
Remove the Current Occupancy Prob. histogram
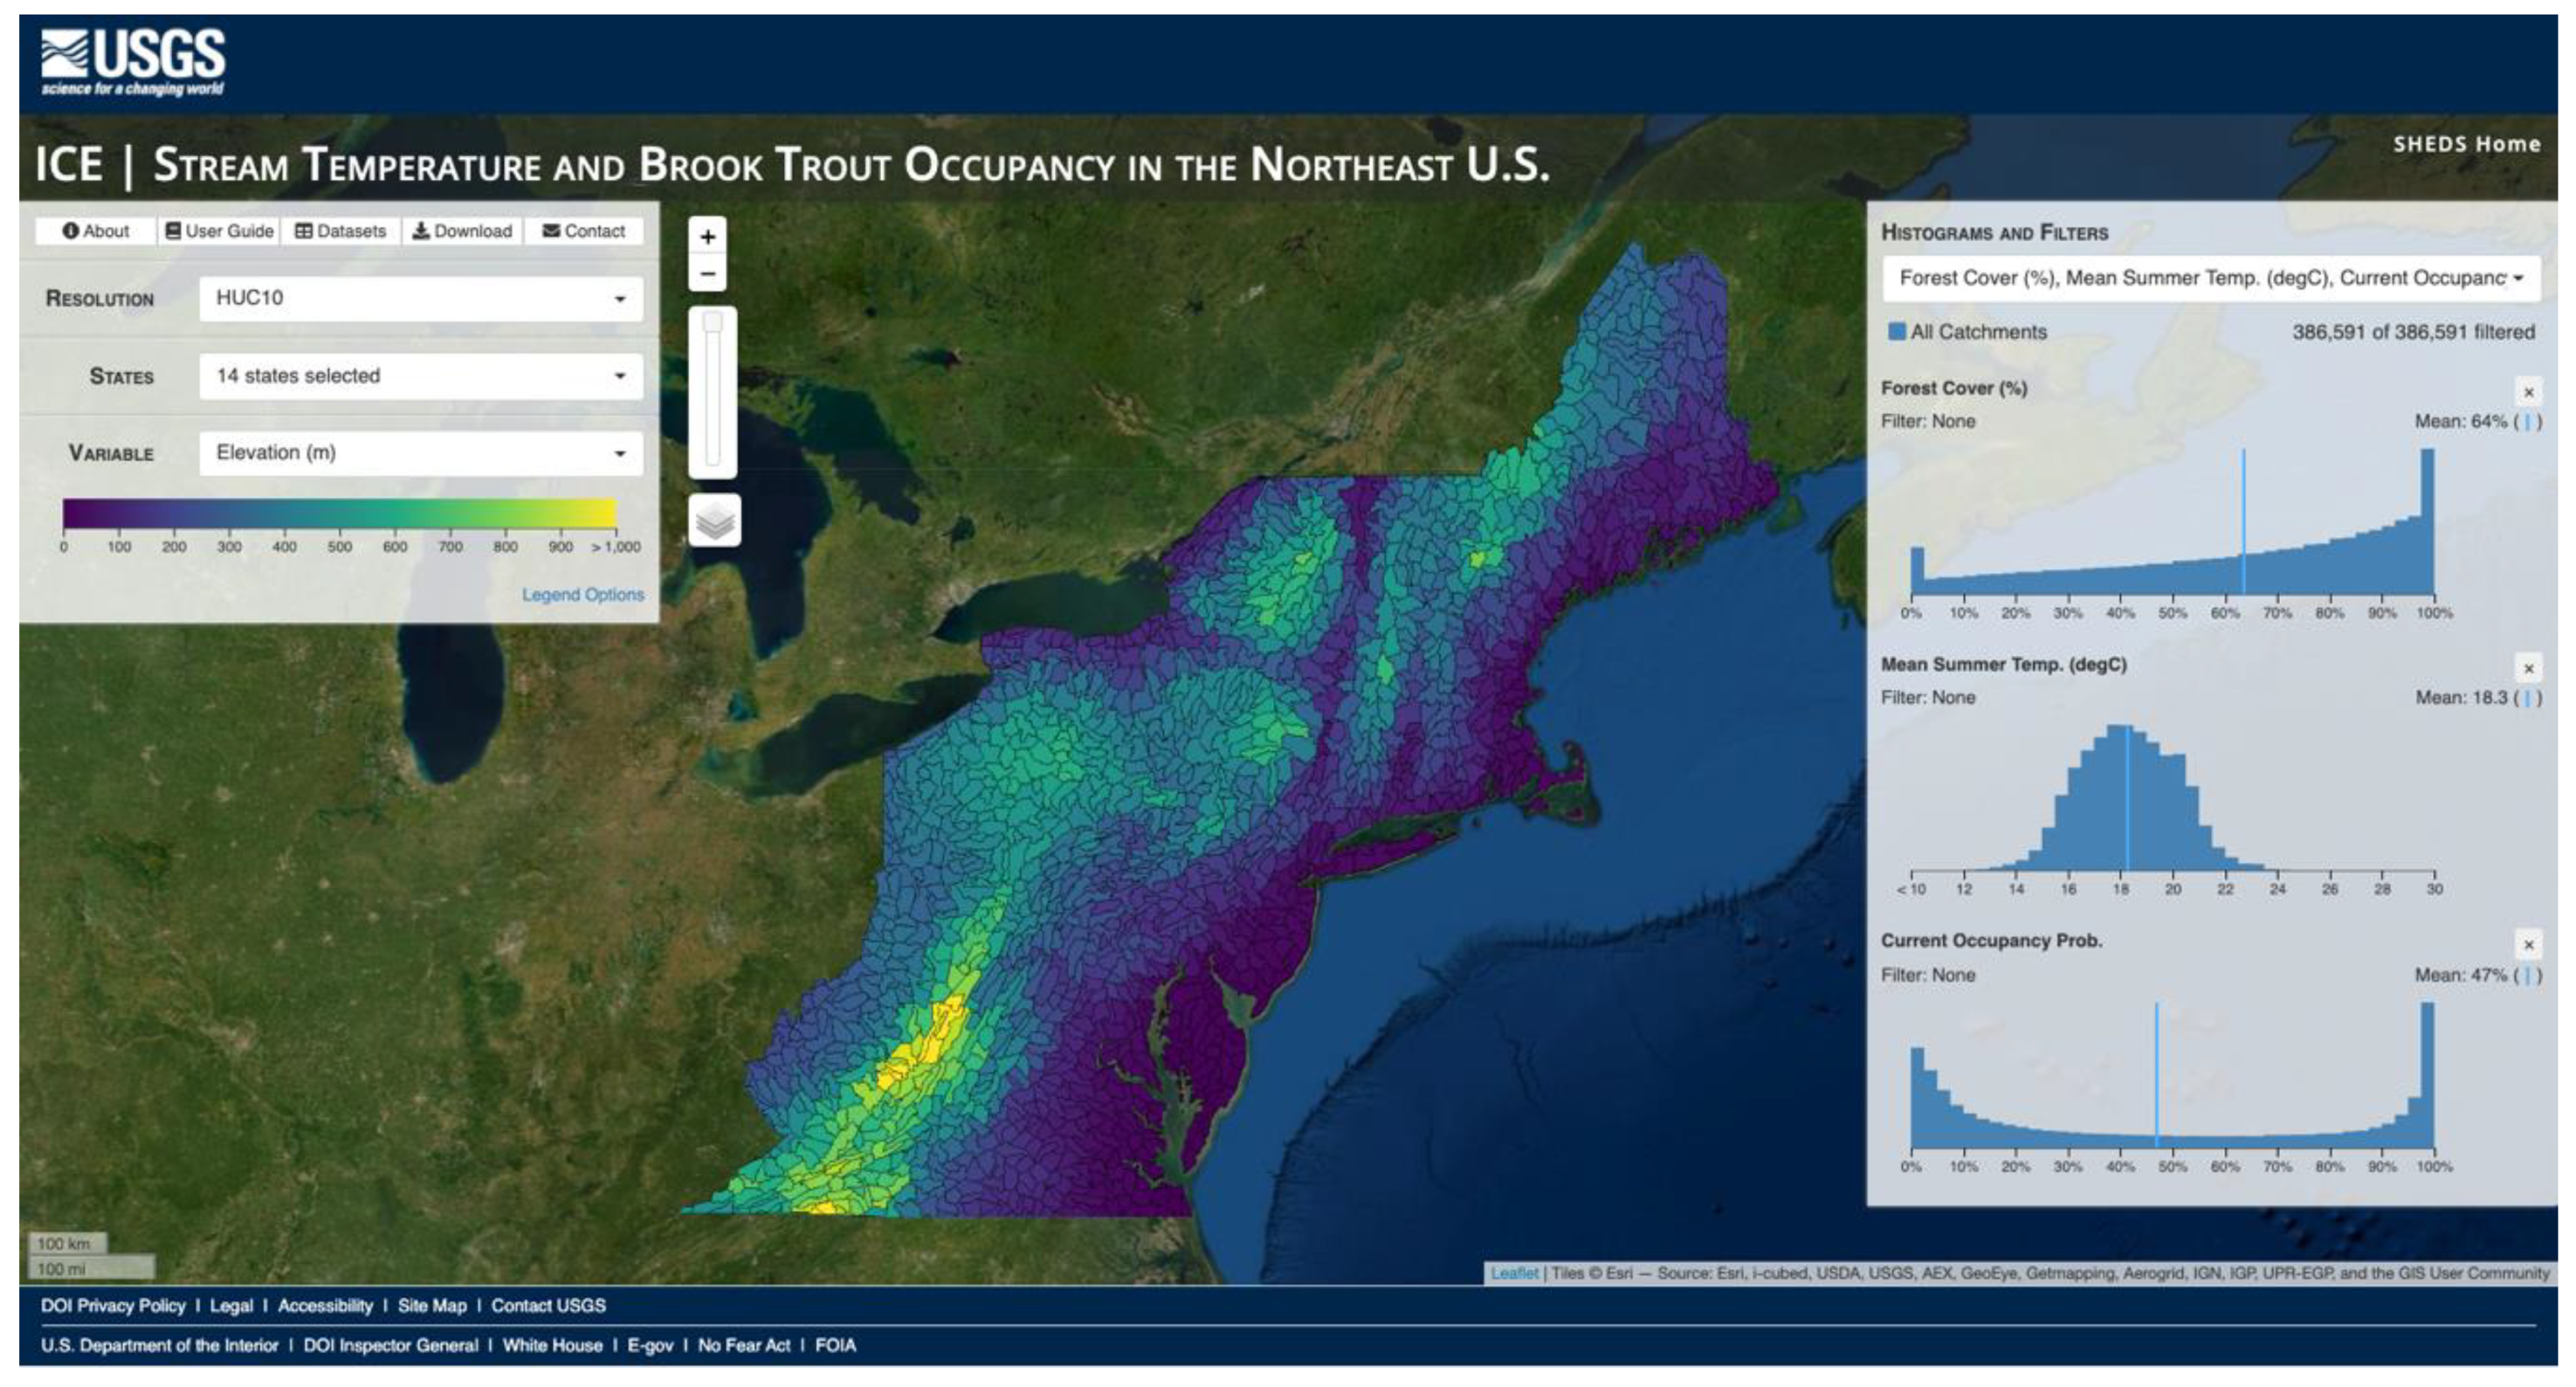tap(2528, 944)
